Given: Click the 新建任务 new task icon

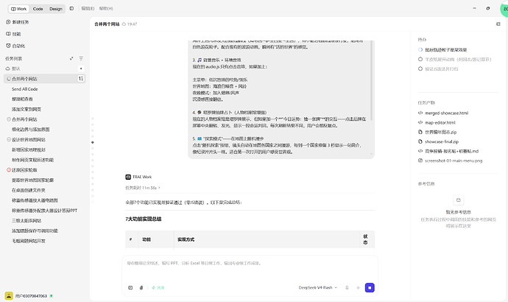Looking at the screenshot, I should coord(8,22).
